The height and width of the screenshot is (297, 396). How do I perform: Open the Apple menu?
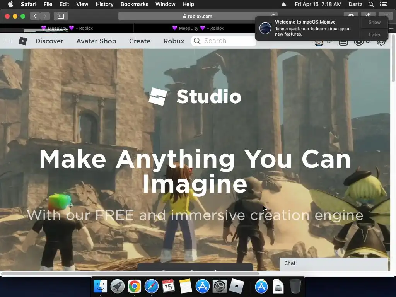click(10, 4)
